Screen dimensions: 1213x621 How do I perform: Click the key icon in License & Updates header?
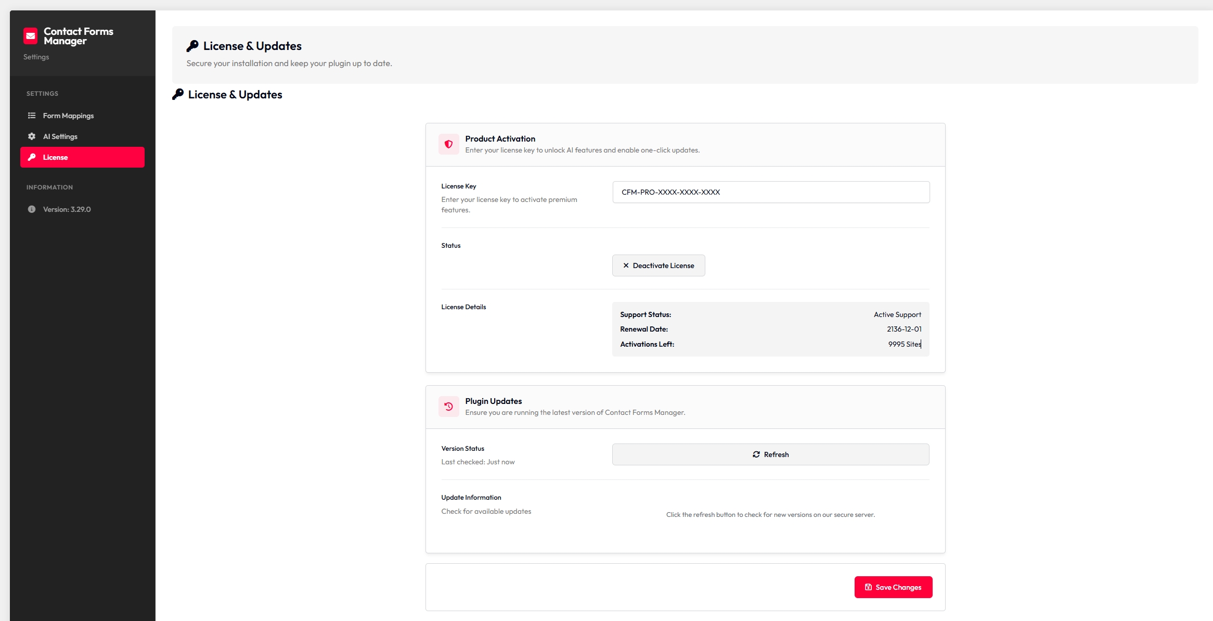coord(193,45)
